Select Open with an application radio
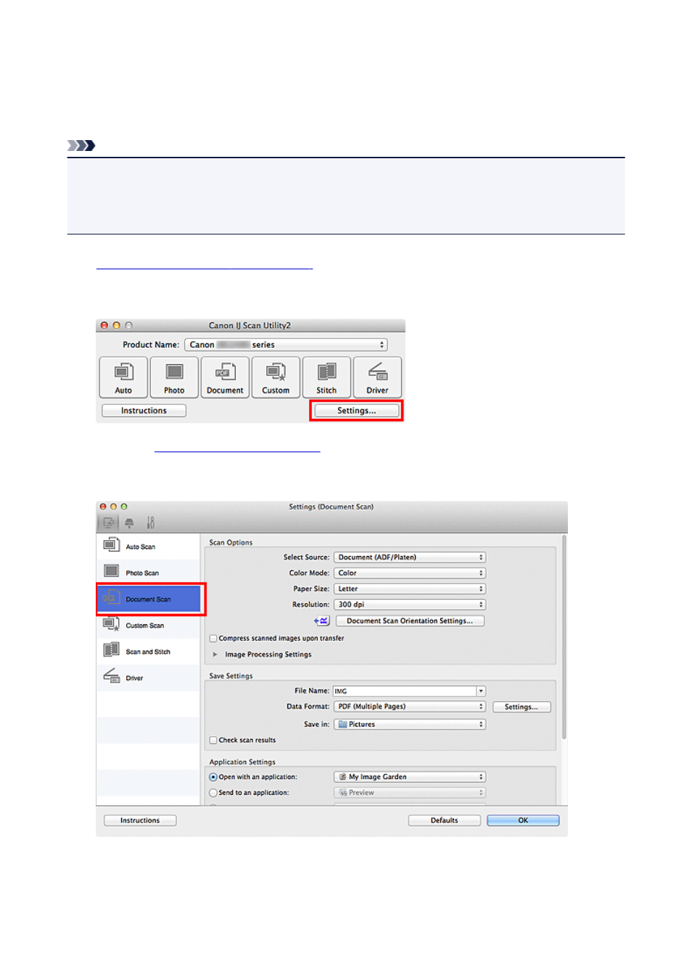 pyautogui.click(x=213, y=777)
